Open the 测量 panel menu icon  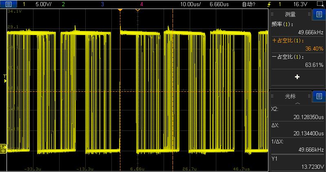coord(319,14)
